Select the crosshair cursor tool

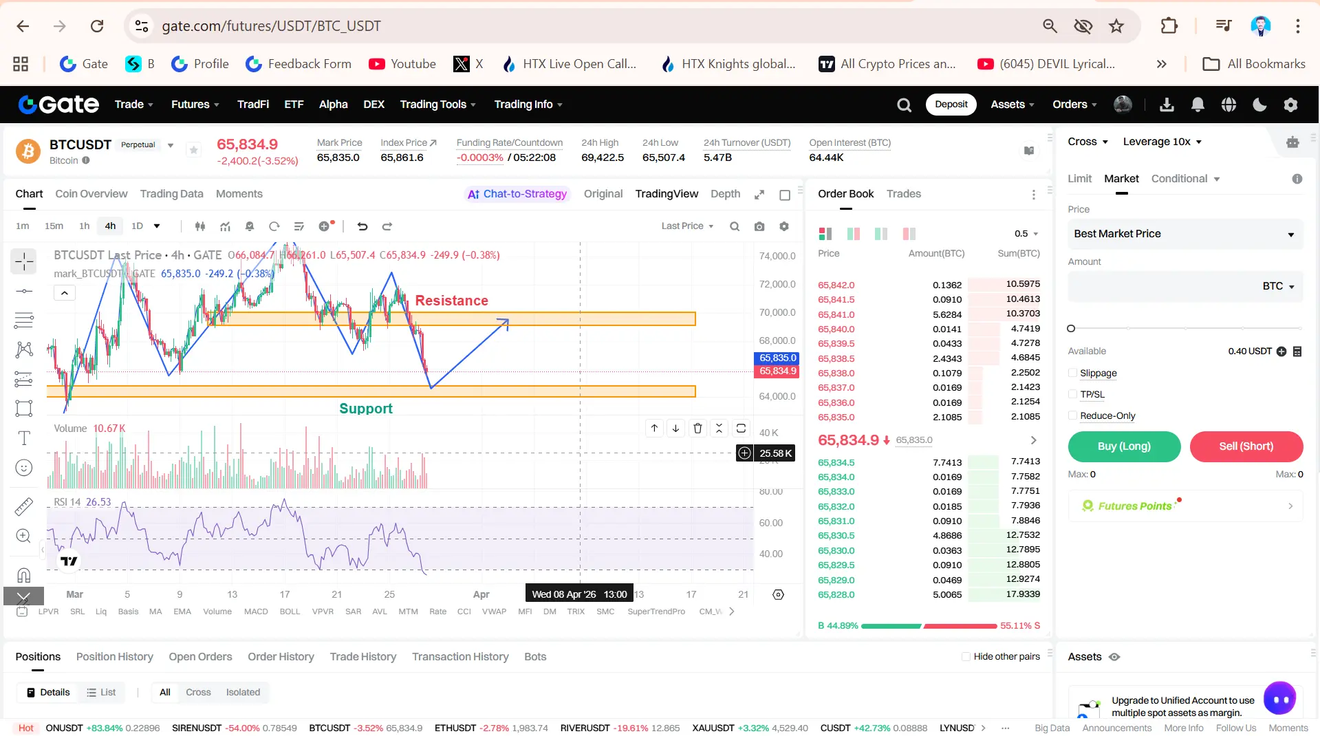(x=24, y=261)
